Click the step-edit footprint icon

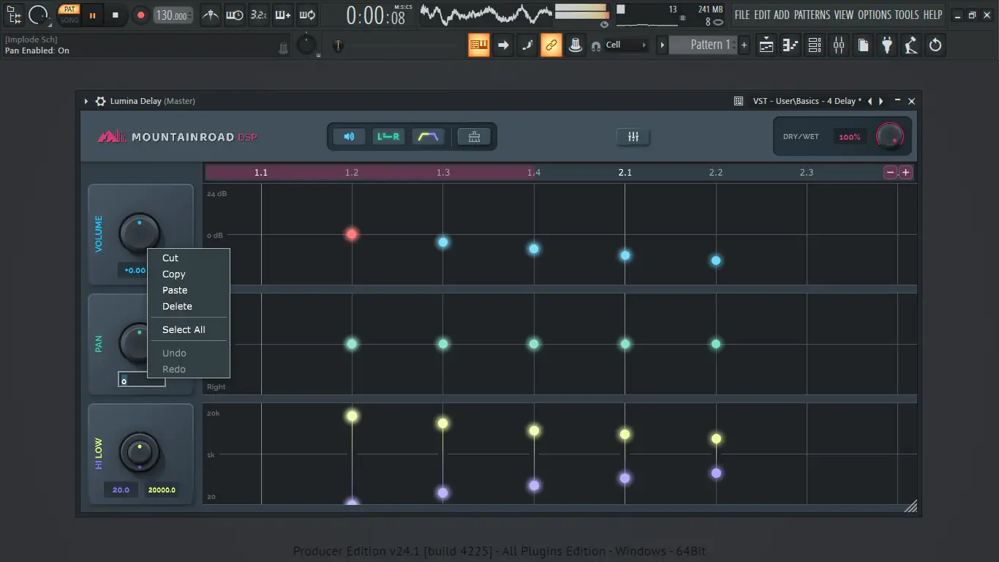pyautogui.click(x=527, y=45)
